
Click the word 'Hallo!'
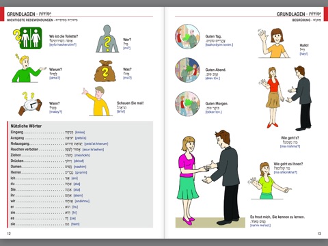pos(304,45)
